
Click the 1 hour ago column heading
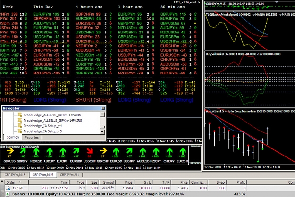(130, 7)
